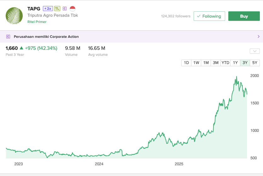Image resolution: width=263 pixels, height=176 pixels.
Task: Click the chart's peak near 2000
Action: 237,77
